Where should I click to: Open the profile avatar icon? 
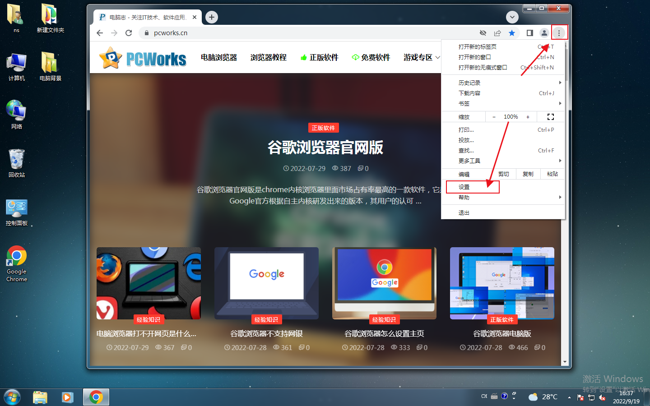point(544,33)
